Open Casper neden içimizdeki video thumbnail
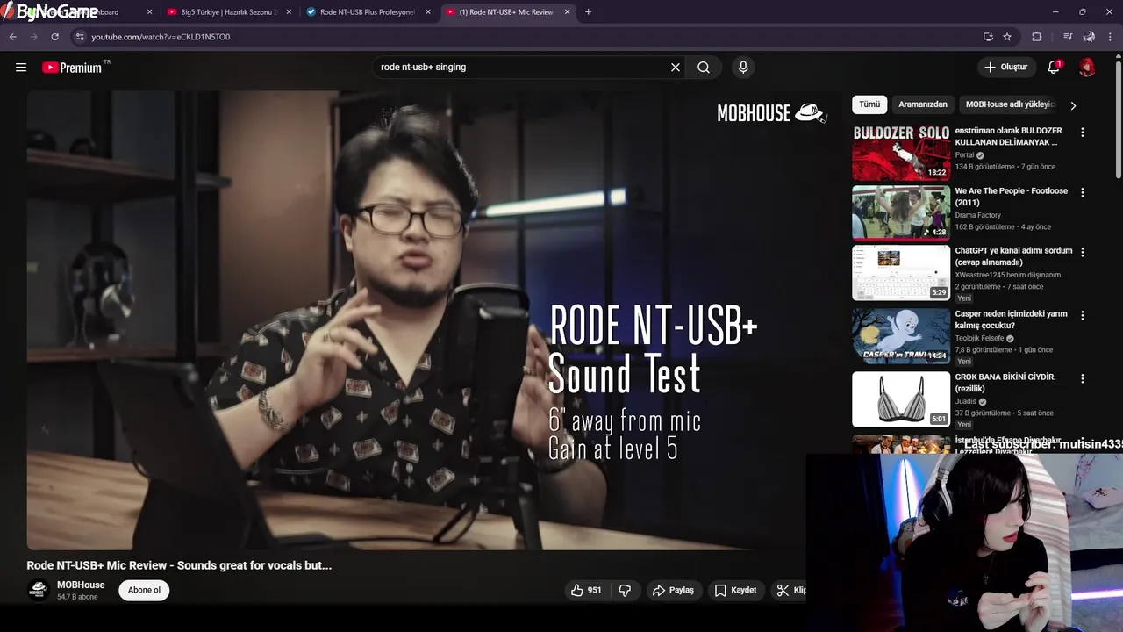The height and width of the screenshot is (632, 1123). coord(901,336)
